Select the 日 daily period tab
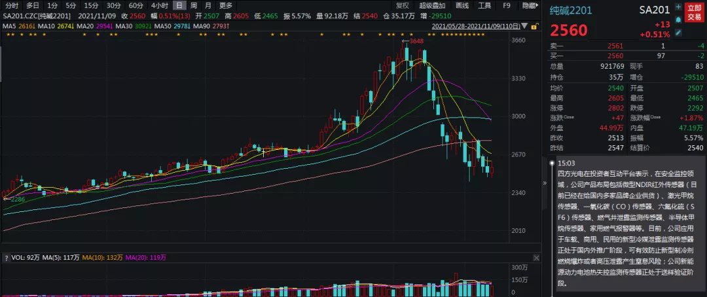707x297 pixels. [179, 6]
